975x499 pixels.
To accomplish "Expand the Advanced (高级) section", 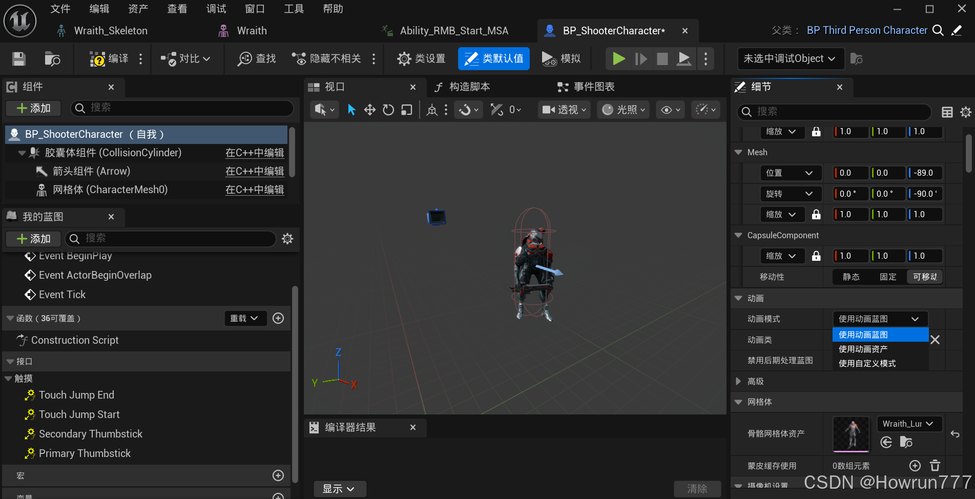I will pyautogui.click(x=738, y=381).
